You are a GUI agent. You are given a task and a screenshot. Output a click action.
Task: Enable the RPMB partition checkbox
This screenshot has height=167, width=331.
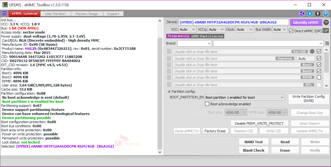point(319,77)
